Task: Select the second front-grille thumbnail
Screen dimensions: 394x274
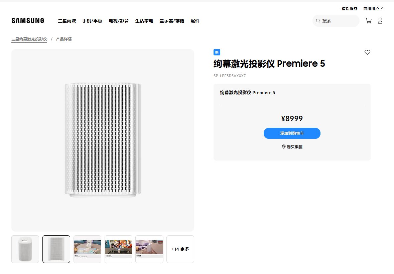Action: (56, 249)
